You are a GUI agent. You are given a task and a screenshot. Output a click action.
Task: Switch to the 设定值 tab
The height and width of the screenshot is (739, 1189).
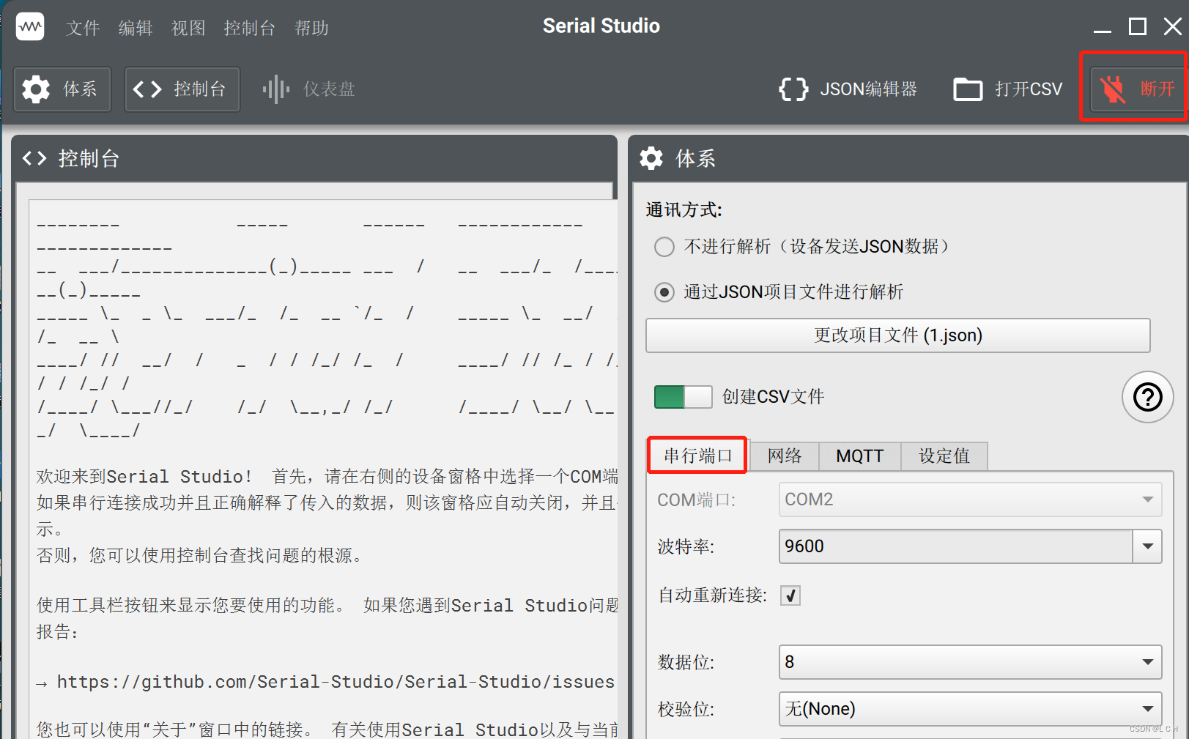tap(944, 456)
